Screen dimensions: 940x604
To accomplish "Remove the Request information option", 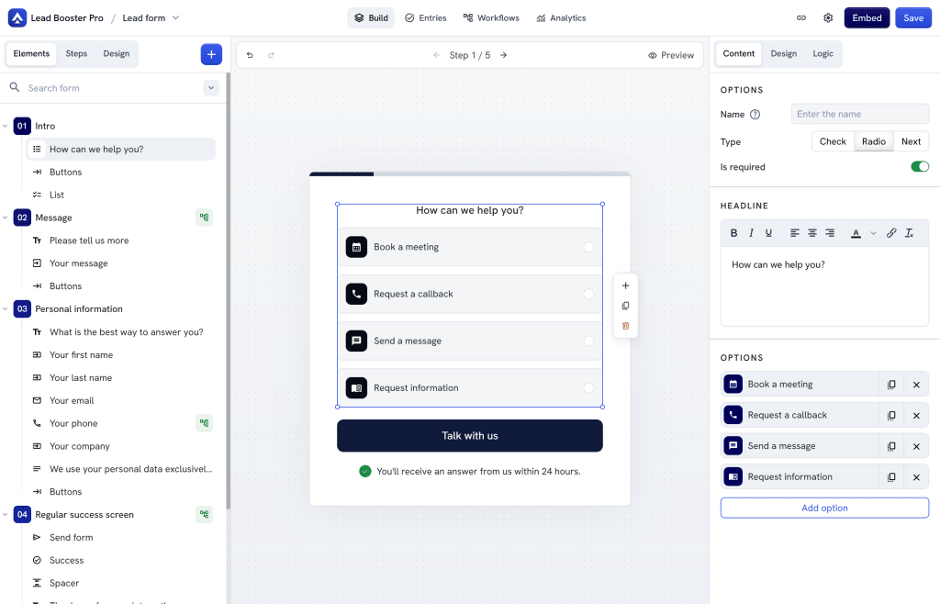I will (x=916, y=477).
